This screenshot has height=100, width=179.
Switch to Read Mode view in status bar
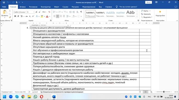(140, 92)
